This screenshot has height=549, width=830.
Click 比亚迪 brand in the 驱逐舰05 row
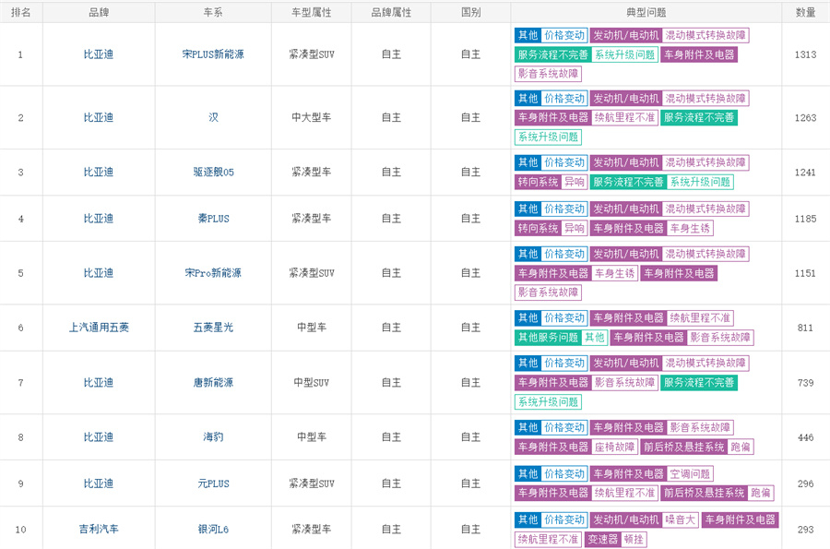click(x=99, y=172)
